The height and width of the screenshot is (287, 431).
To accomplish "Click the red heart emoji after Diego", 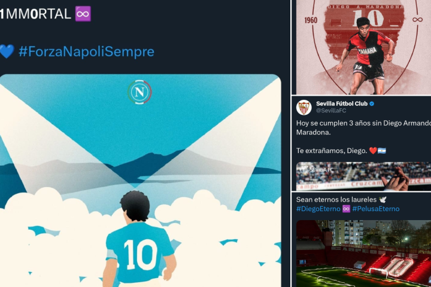I will pos(373,151).
